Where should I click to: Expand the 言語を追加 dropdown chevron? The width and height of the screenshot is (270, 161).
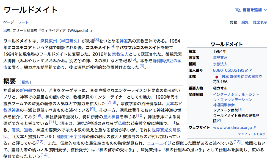(x=265, y=10)
